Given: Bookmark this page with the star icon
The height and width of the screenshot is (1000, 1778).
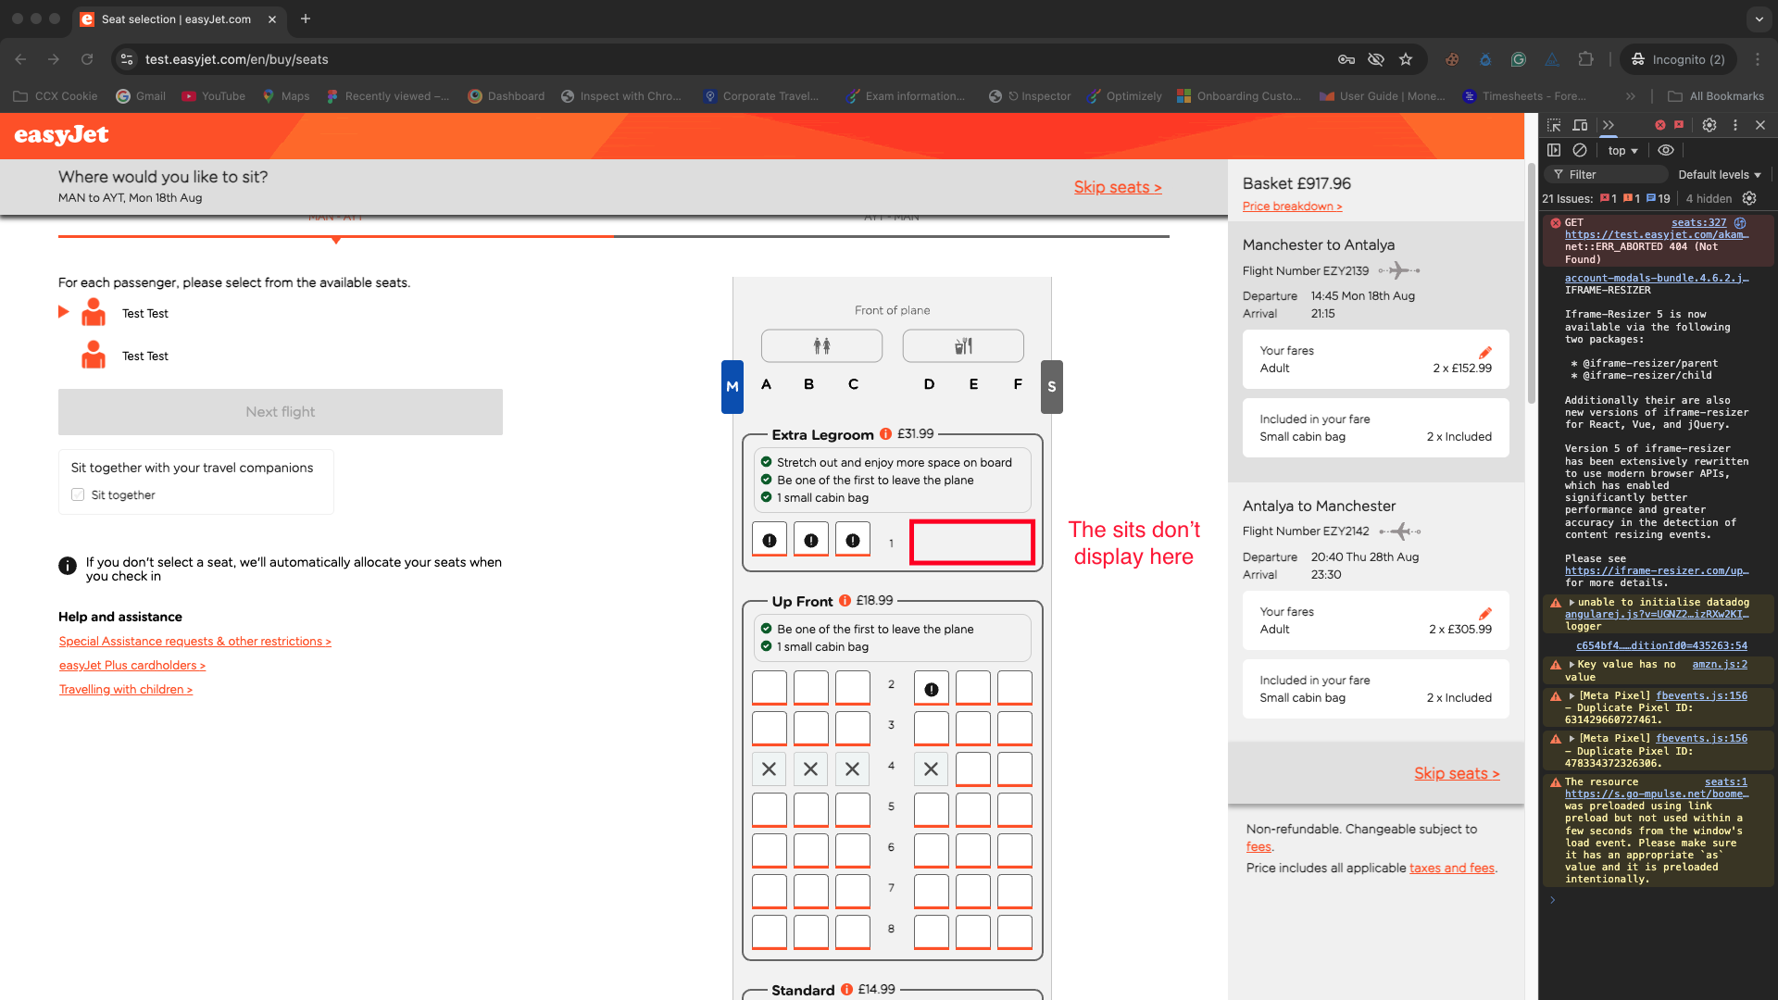Looking at the screenshot, I should pos(1406,59).
